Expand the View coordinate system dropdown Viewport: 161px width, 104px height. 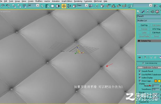click(x=82, y=5)
